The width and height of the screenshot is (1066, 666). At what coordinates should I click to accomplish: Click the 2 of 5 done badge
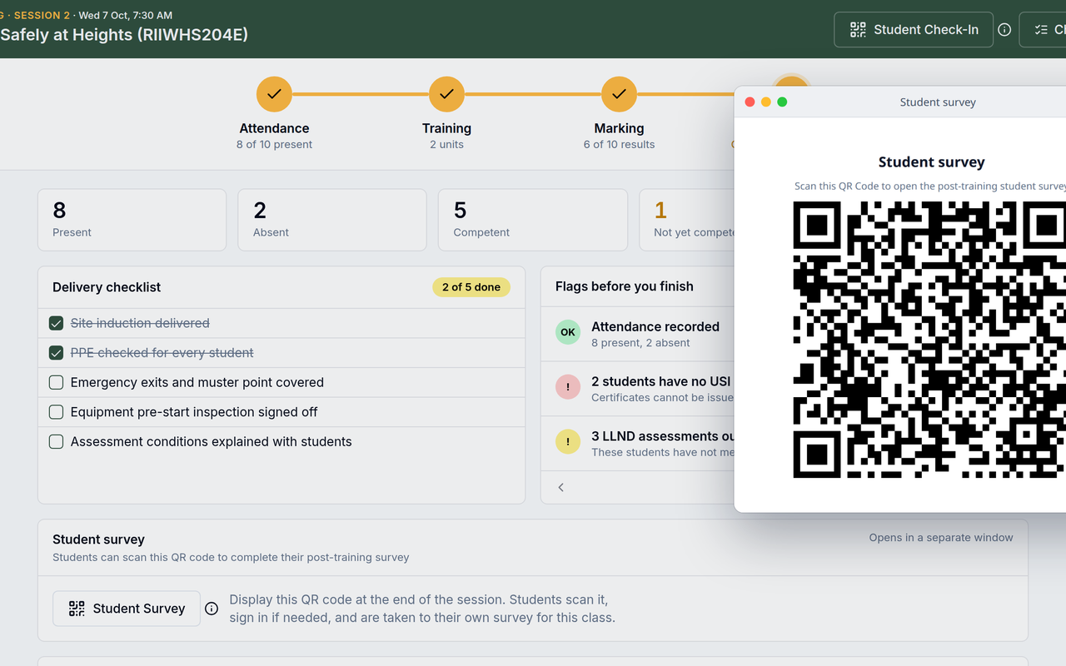[471, 287]
